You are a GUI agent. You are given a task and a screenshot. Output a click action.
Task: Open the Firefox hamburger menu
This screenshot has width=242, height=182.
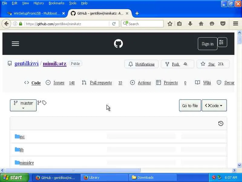pos(236,24)
